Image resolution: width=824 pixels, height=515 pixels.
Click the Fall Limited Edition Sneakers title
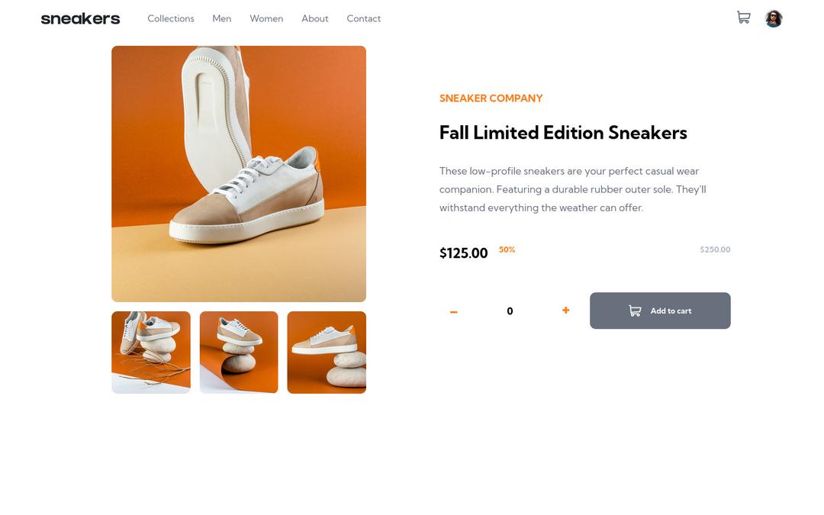tap(563, 133)
